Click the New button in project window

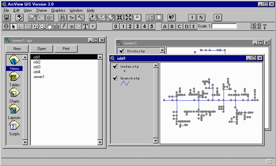point(17,49)
